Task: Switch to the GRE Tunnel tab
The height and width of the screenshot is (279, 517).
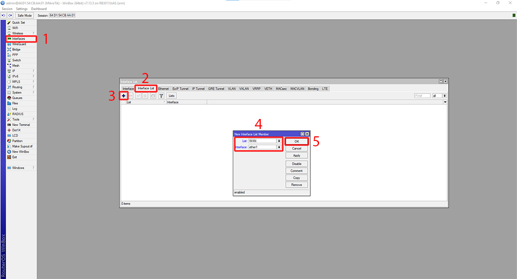Action: click(216, 89)
